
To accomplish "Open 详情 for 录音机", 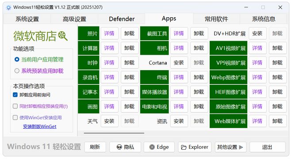I will click(x=109, y=77).
